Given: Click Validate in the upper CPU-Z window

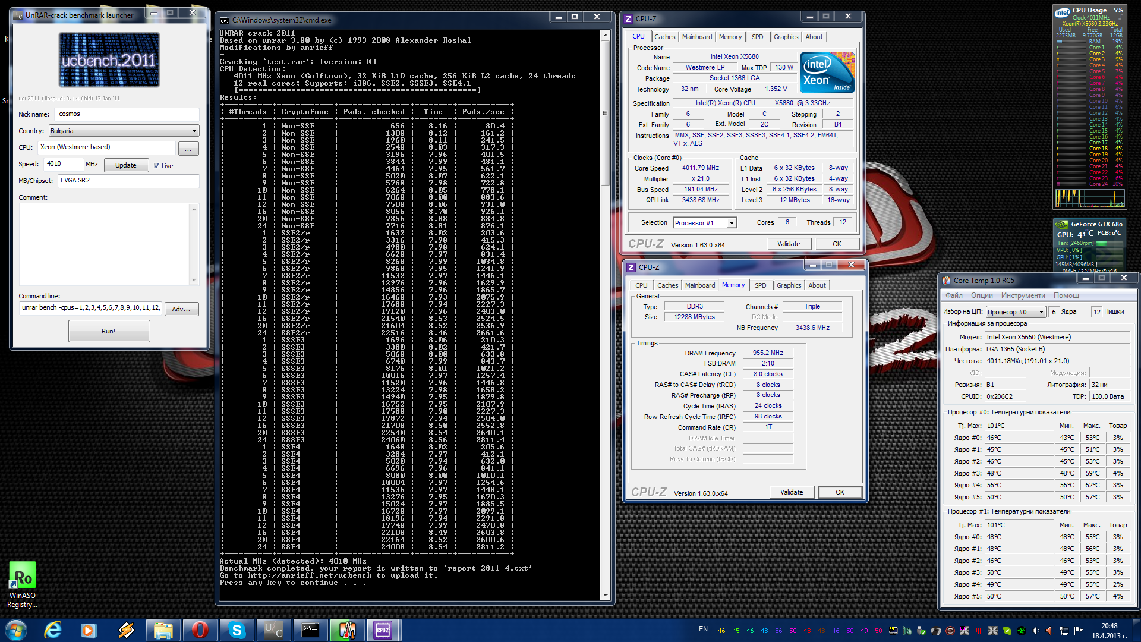Looking at the screenshot, I should pyautogui.click(x=789, y=244).
